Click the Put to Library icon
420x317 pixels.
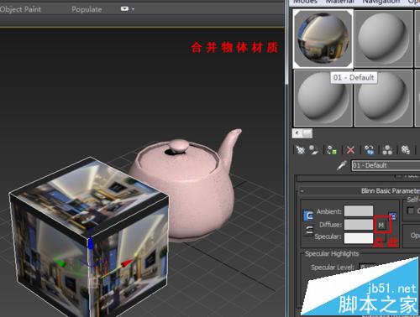click(x=405, y=150)
